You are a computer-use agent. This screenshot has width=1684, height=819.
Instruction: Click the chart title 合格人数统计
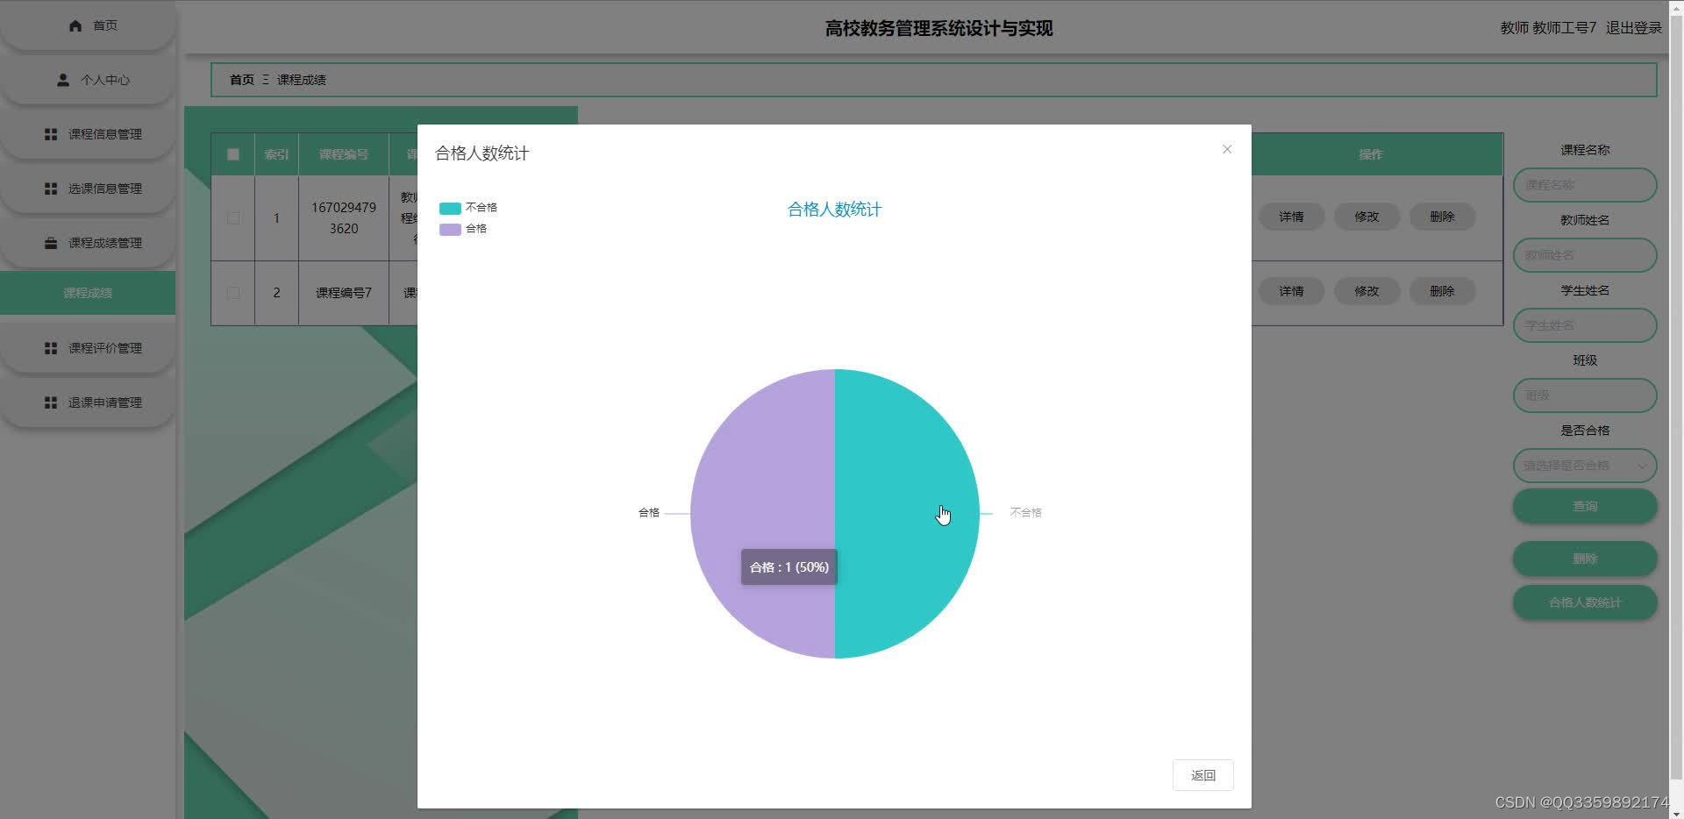(834, 210)
